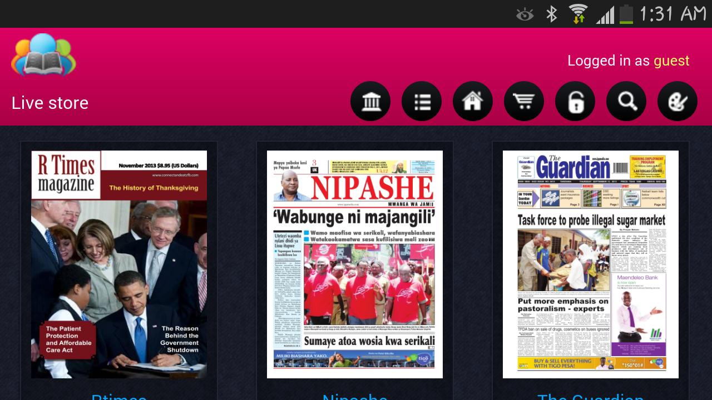Tap the Logged in as label

(x=609, y=61)
